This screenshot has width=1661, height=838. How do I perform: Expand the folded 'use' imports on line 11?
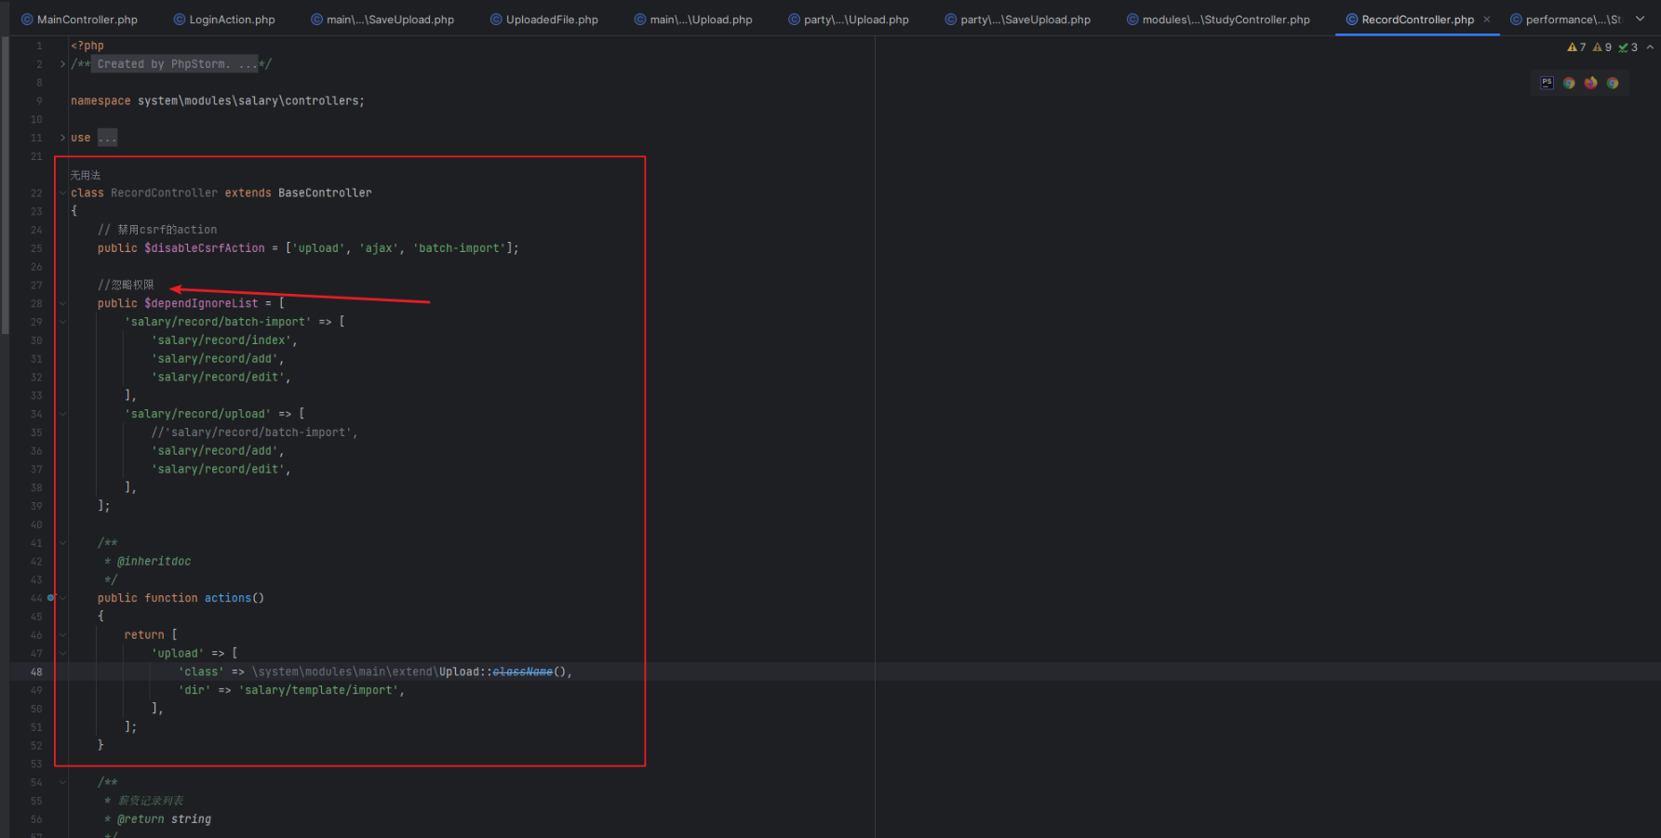tap(62, 138)
